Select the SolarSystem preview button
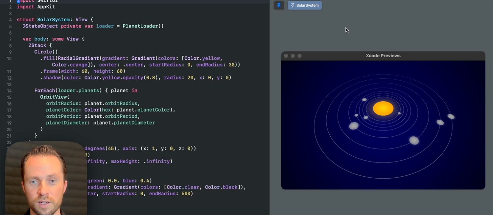Viewport: 493px width, 215px height. coord(305,5)
